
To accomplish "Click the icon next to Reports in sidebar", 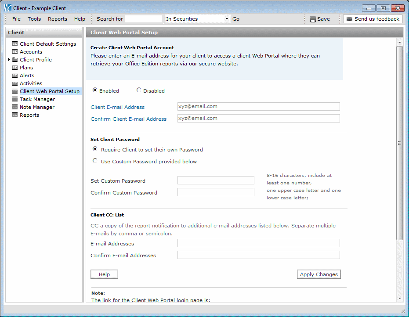I will pos(15,115).
